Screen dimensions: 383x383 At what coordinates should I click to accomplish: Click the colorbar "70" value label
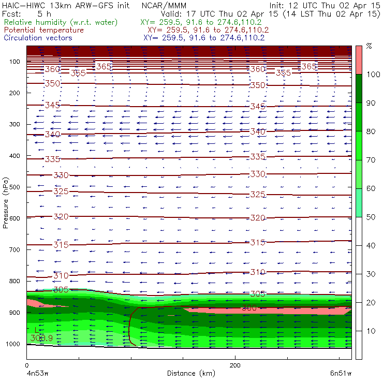point(371,160)
